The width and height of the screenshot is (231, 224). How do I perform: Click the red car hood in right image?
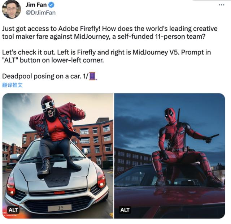pos(169,201)
